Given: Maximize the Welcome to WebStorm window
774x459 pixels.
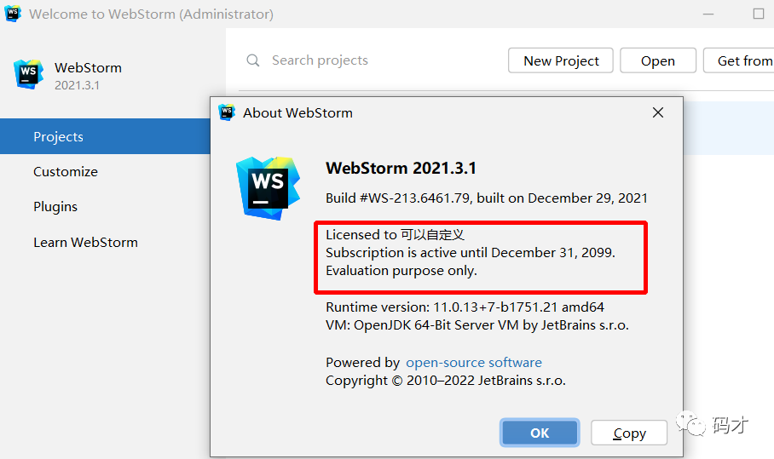Looking at the screenshot, I should pyautogui.click(x=758, y=14).
